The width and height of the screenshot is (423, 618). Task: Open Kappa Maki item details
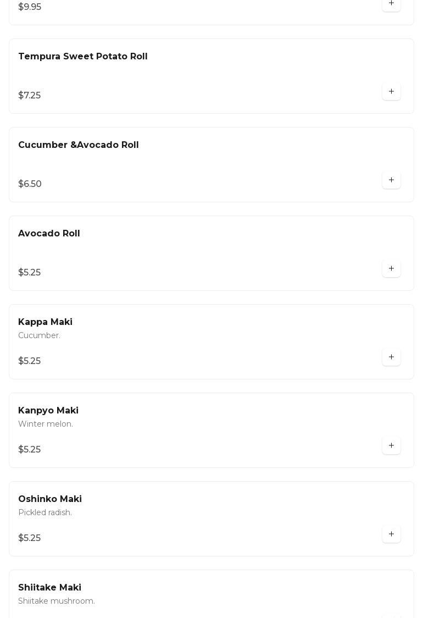[45, 322]
